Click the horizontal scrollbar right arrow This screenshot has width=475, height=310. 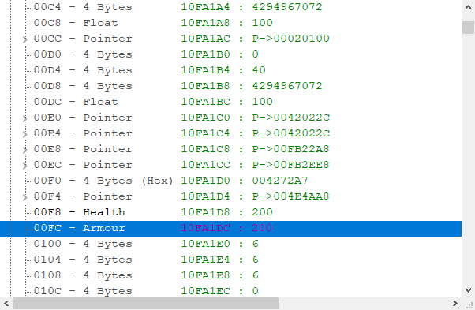coord(455,304)
